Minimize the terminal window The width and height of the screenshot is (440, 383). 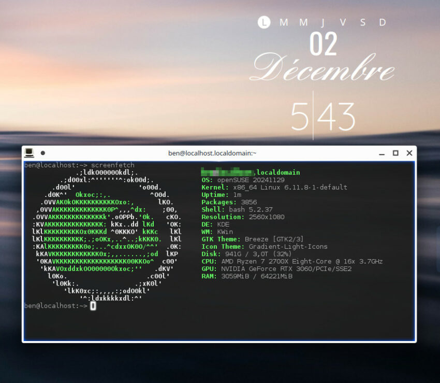click(x=382, y=153)
